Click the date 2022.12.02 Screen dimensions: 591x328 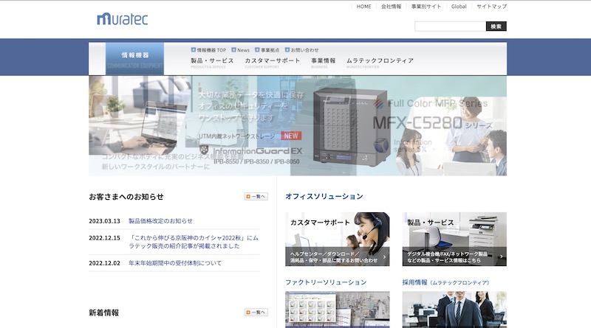(x=104, y=263)
